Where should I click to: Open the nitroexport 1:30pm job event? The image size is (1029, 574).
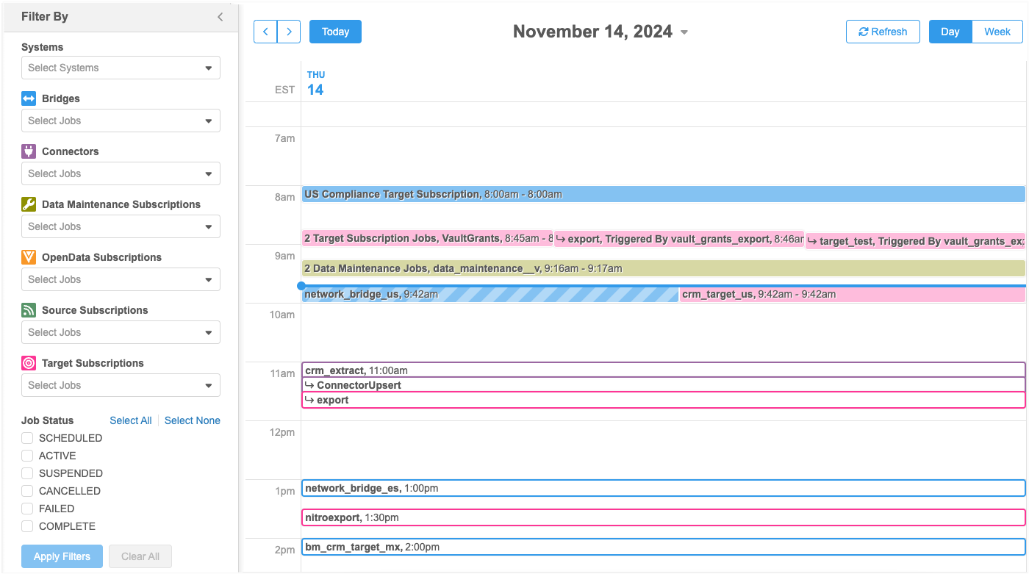[663, 517]
